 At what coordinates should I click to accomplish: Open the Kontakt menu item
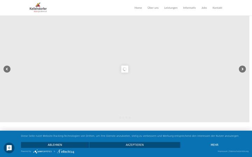(x=217, y=8)
